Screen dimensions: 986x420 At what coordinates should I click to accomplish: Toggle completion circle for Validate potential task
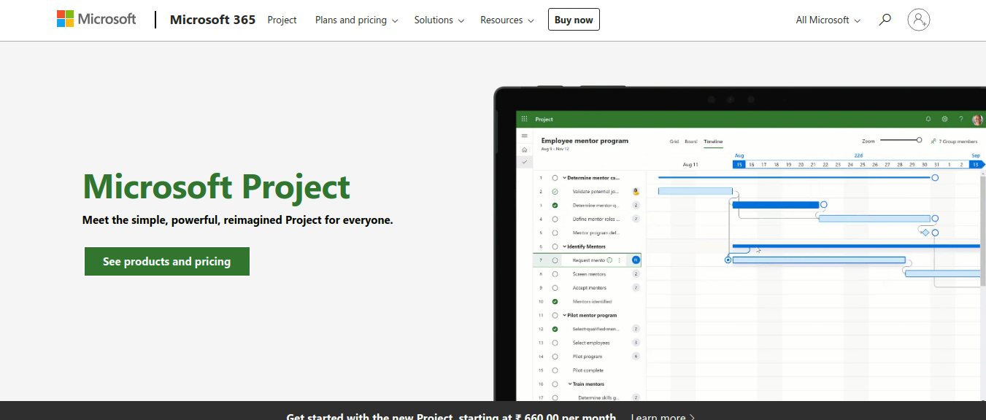pos(555,192)
